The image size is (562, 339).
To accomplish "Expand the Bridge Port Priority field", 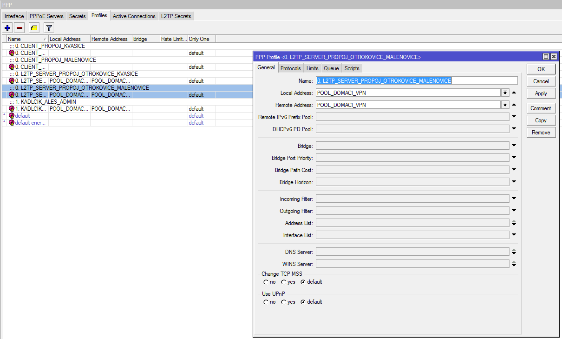I will (514, 158).
